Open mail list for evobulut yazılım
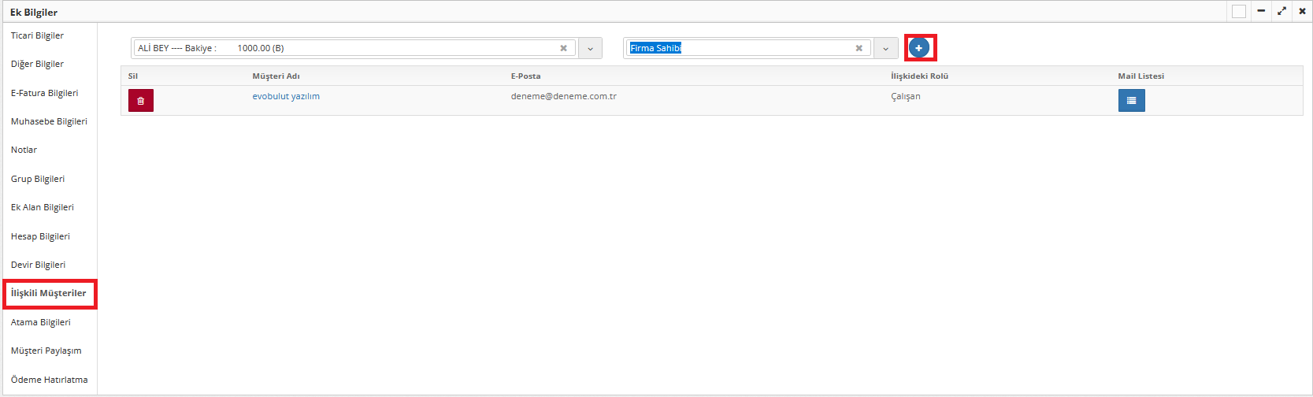1313x397 pixels. tap(1131, 101)
